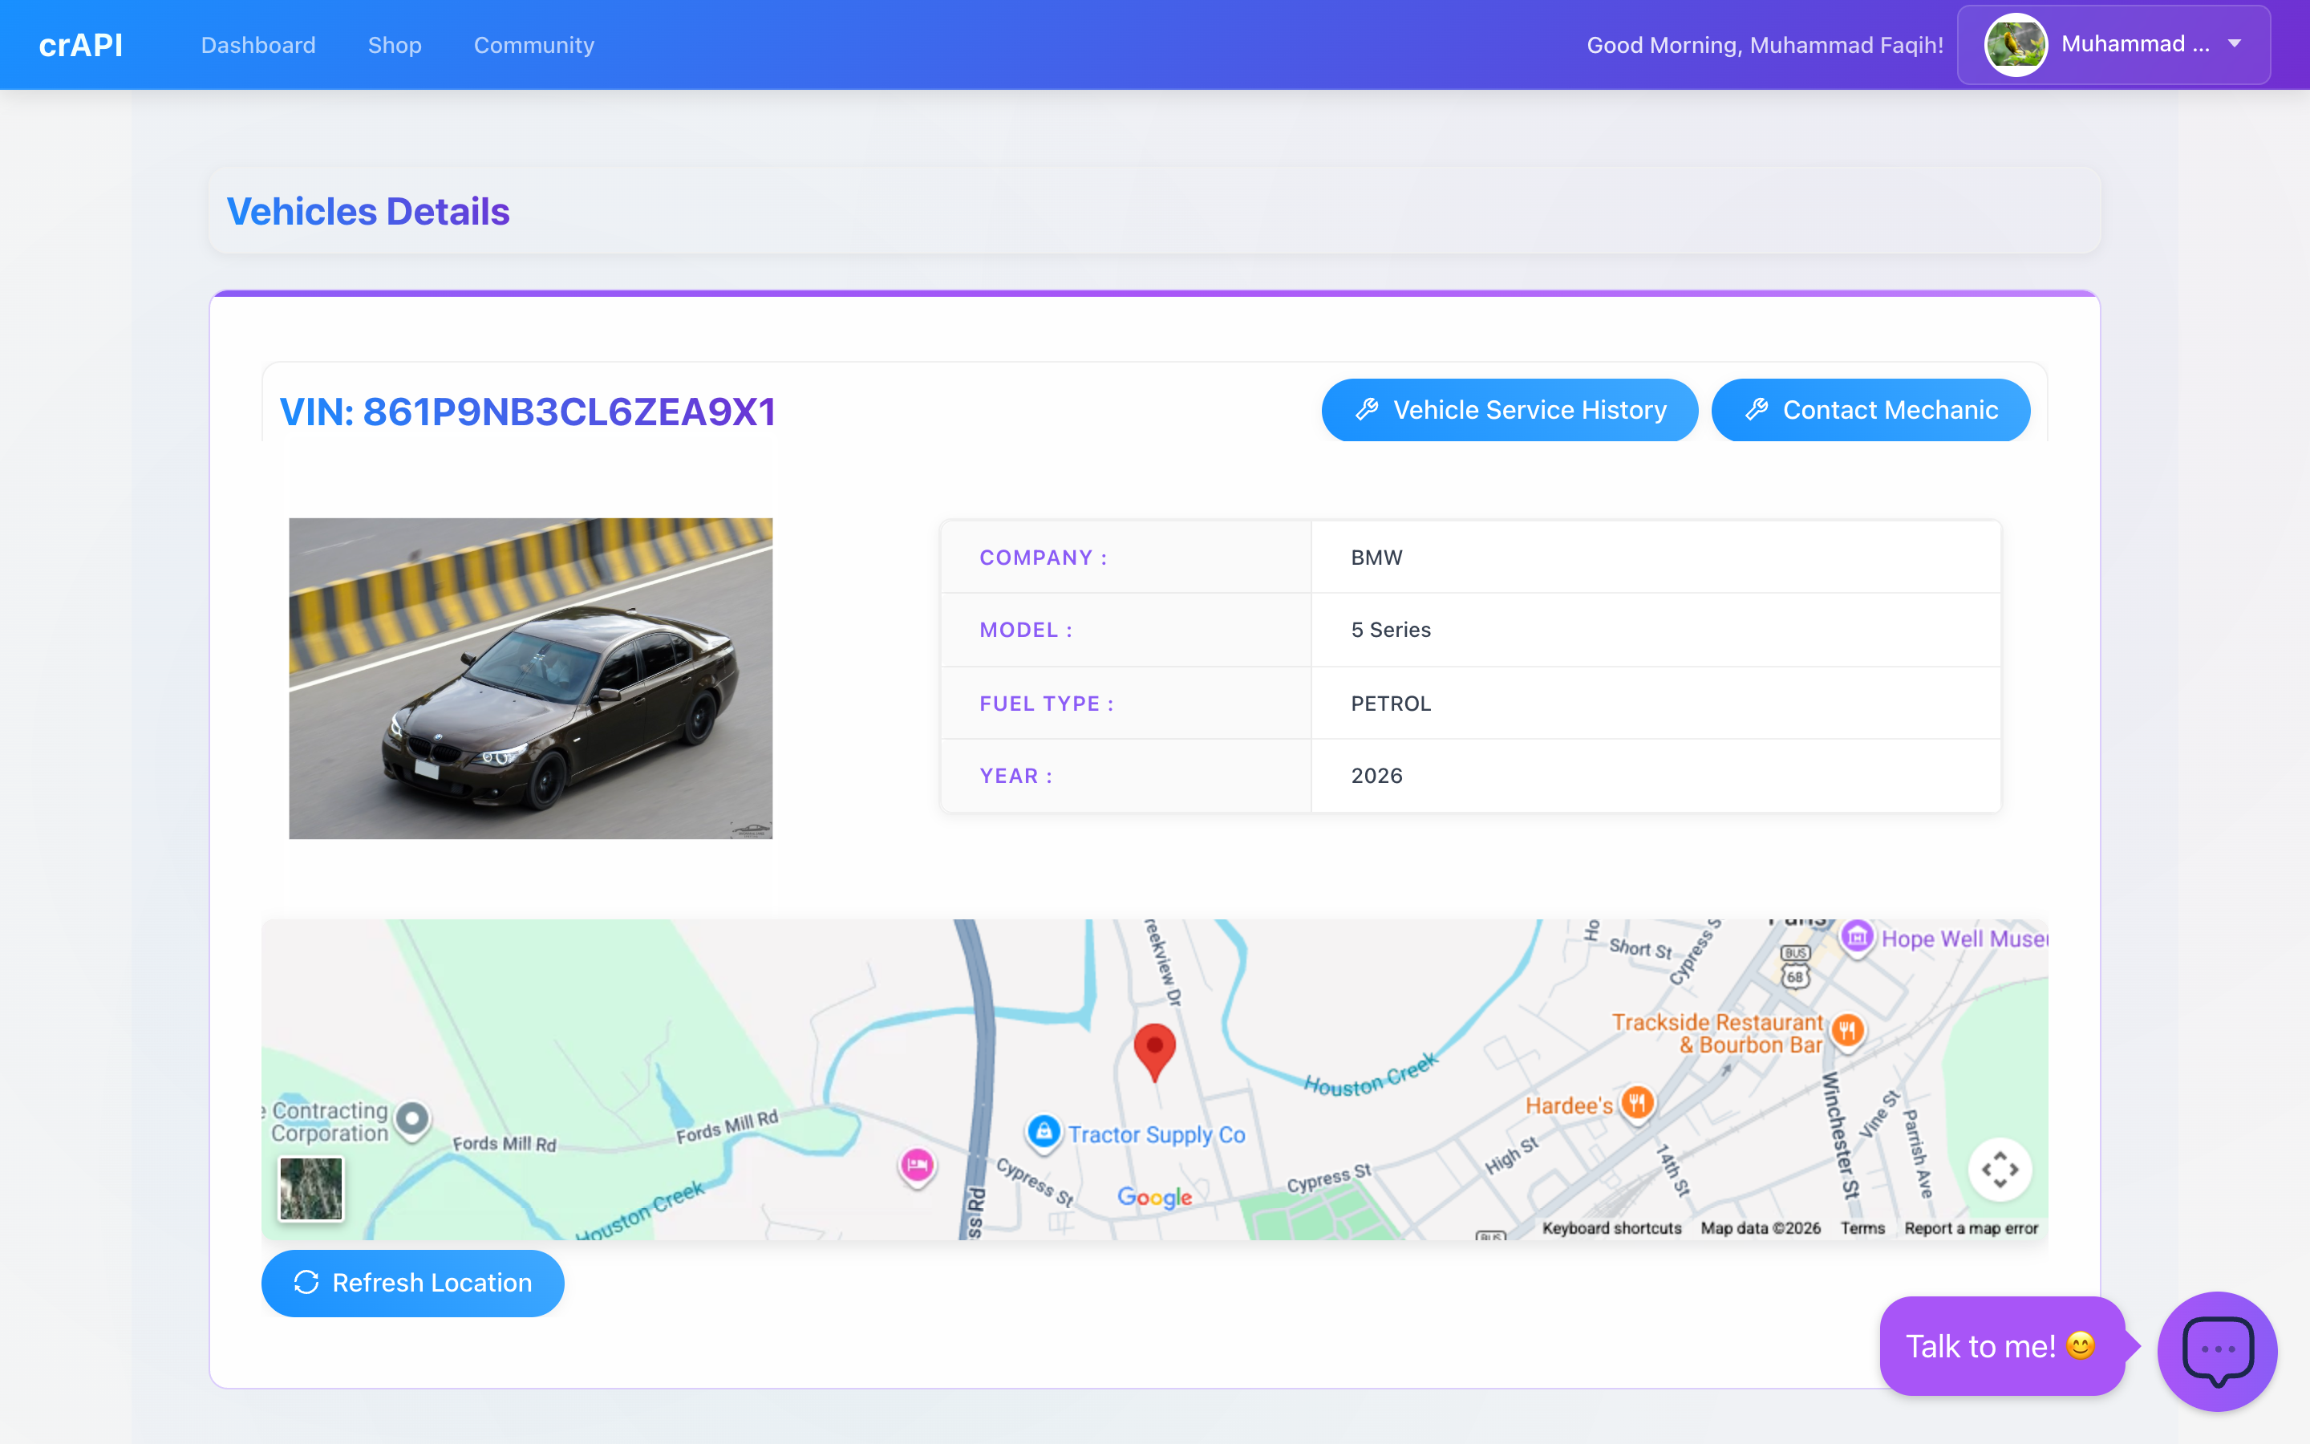Image resolution: width=2310 pixels, height=1444 pixels.
Task: Click the Vehicles Details page heading
Action: coord(367,211)
